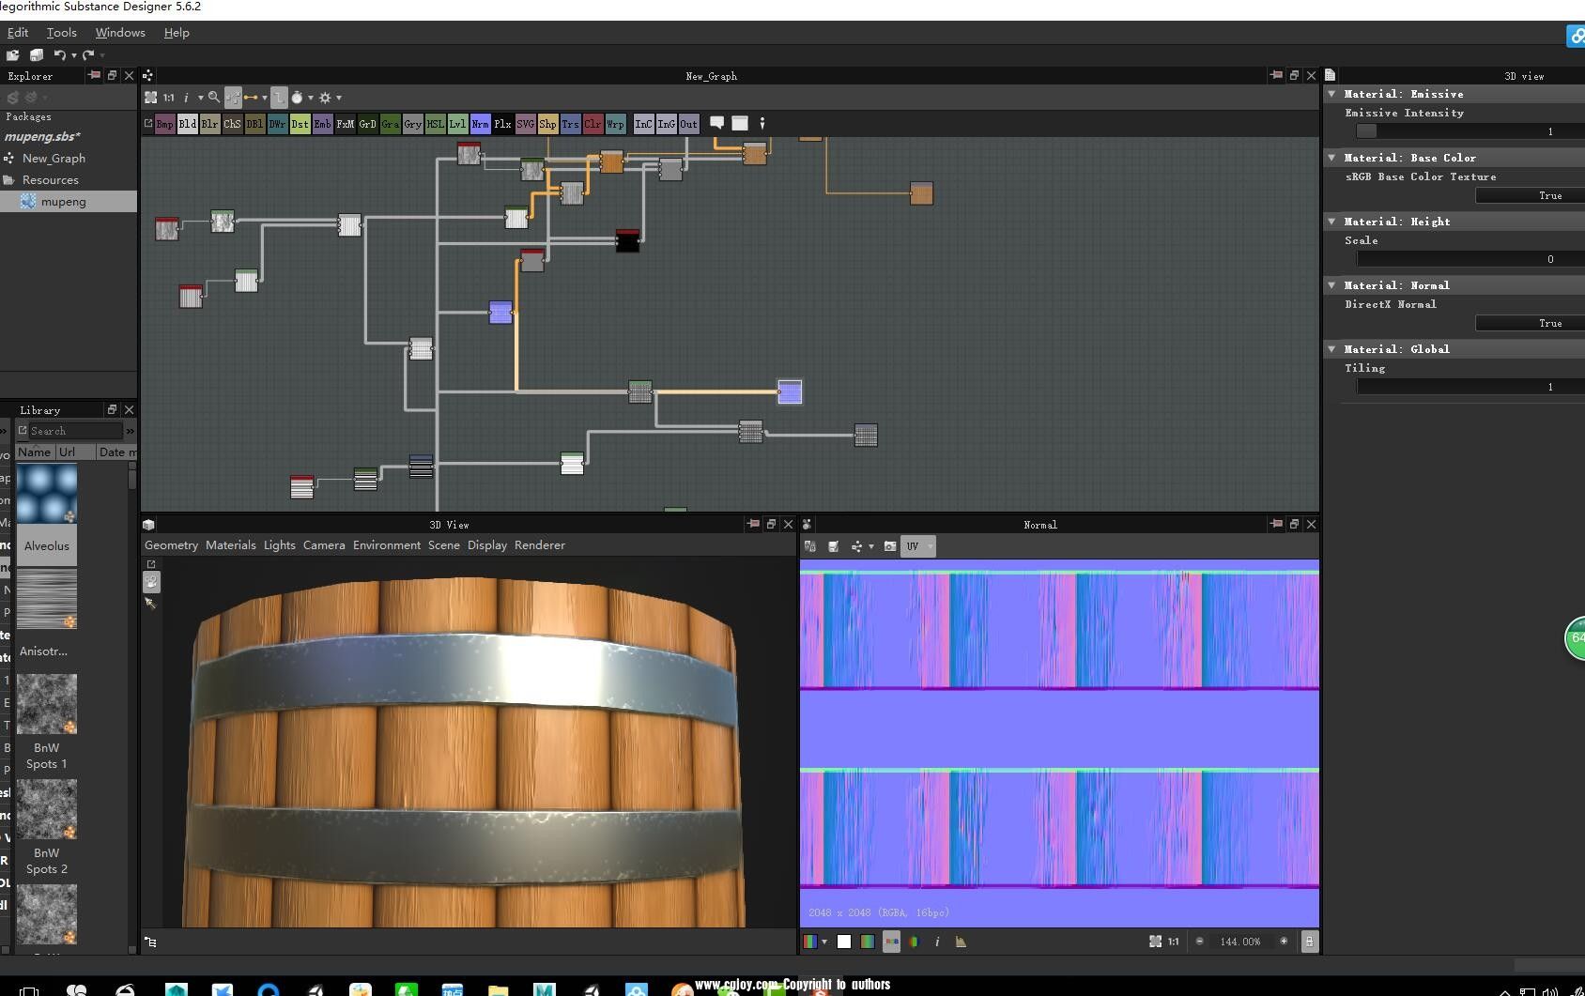Open the Tools menu
The image size is (1585, 996).
coord(62,33)
